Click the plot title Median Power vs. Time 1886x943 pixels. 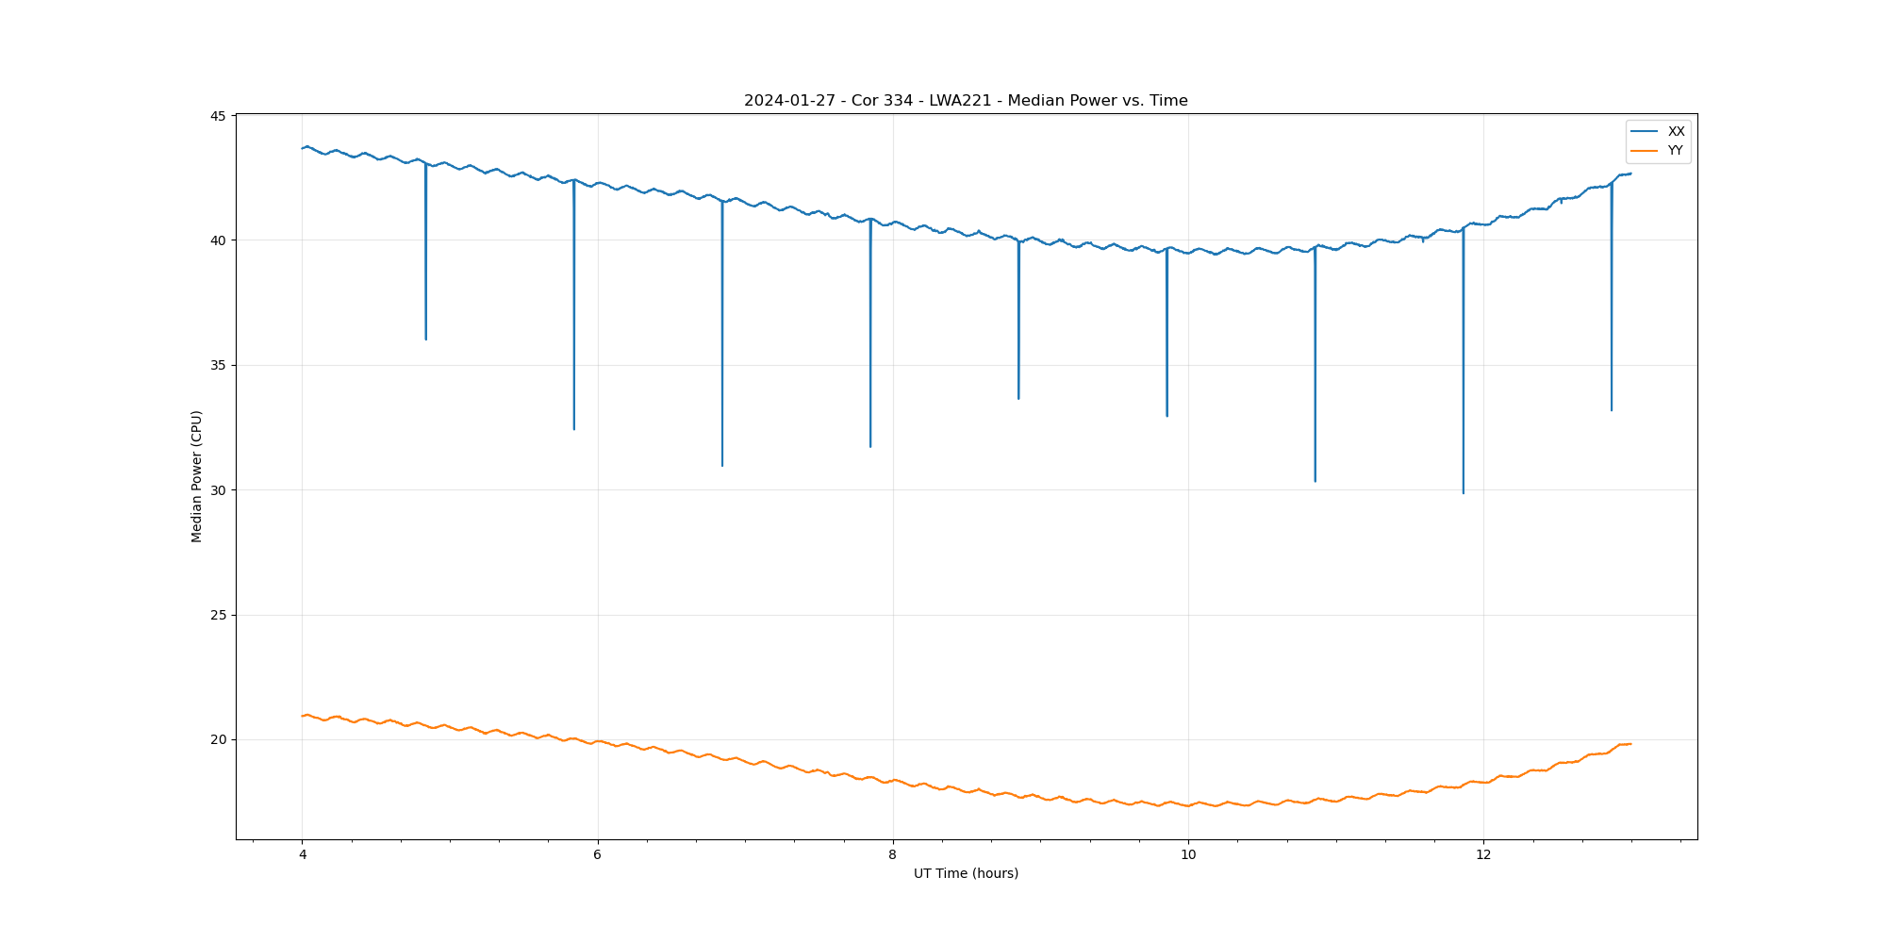click(x=966, y=101)
